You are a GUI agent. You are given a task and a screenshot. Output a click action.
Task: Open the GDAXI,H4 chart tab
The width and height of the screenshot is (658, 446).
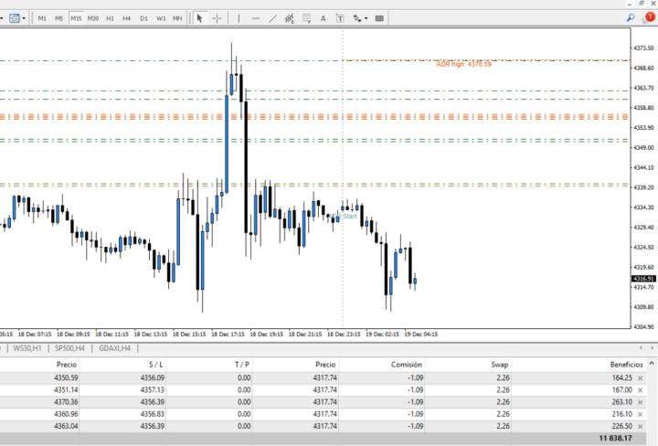114,348
